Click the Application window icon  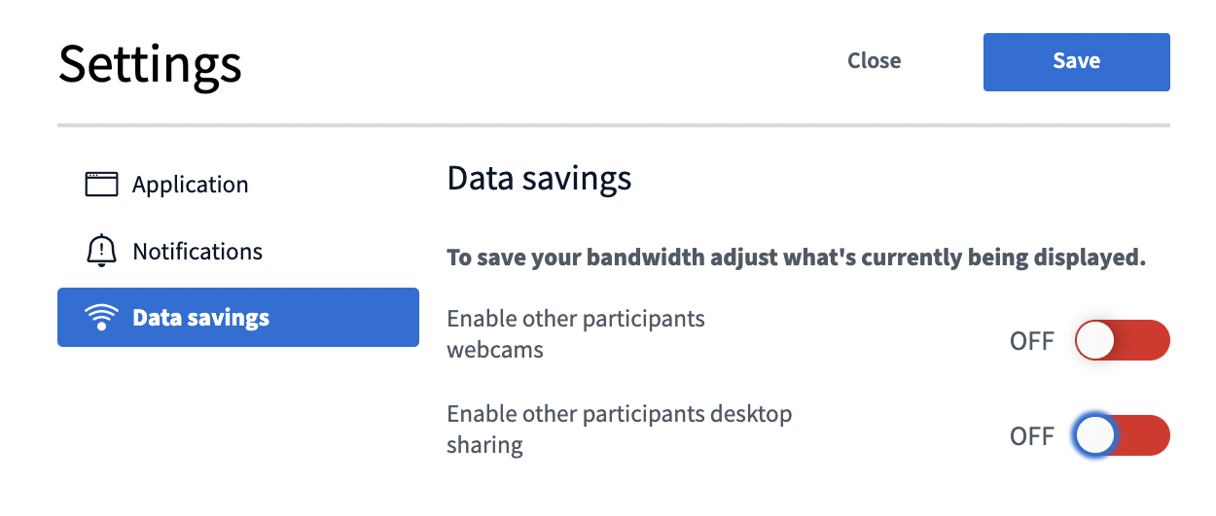(x=101, y=185)
